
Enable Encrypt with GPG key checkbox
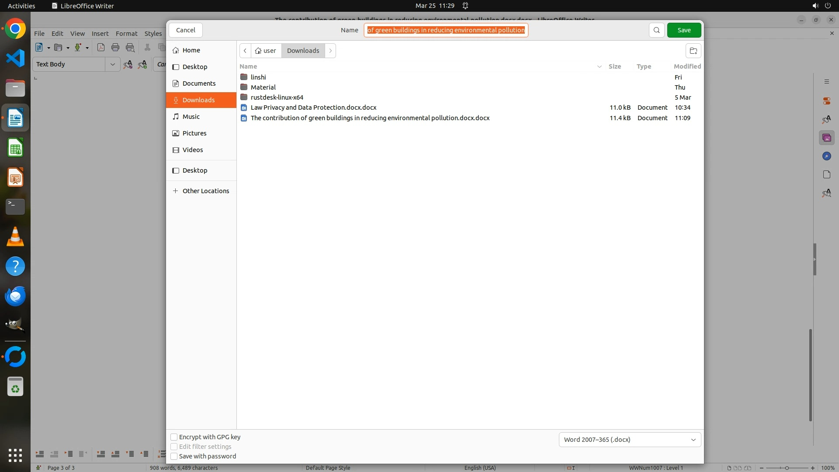pyautogui.click(x=174, y=437)
